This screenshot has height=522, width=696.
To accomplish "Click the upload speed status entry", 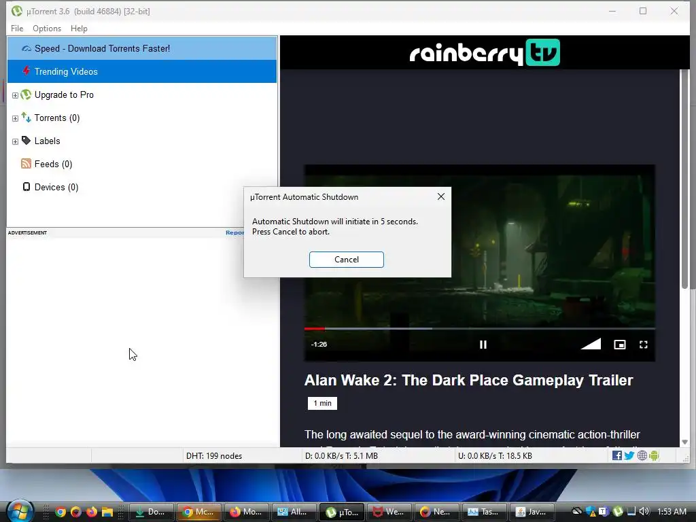I will [495, 456].
